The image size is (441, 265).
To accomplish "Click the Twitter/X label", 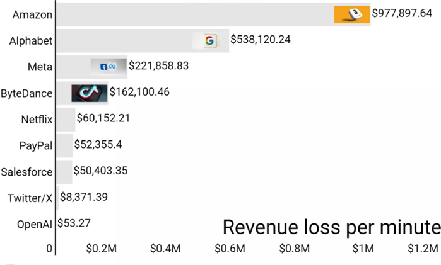I will coord(30,198).
